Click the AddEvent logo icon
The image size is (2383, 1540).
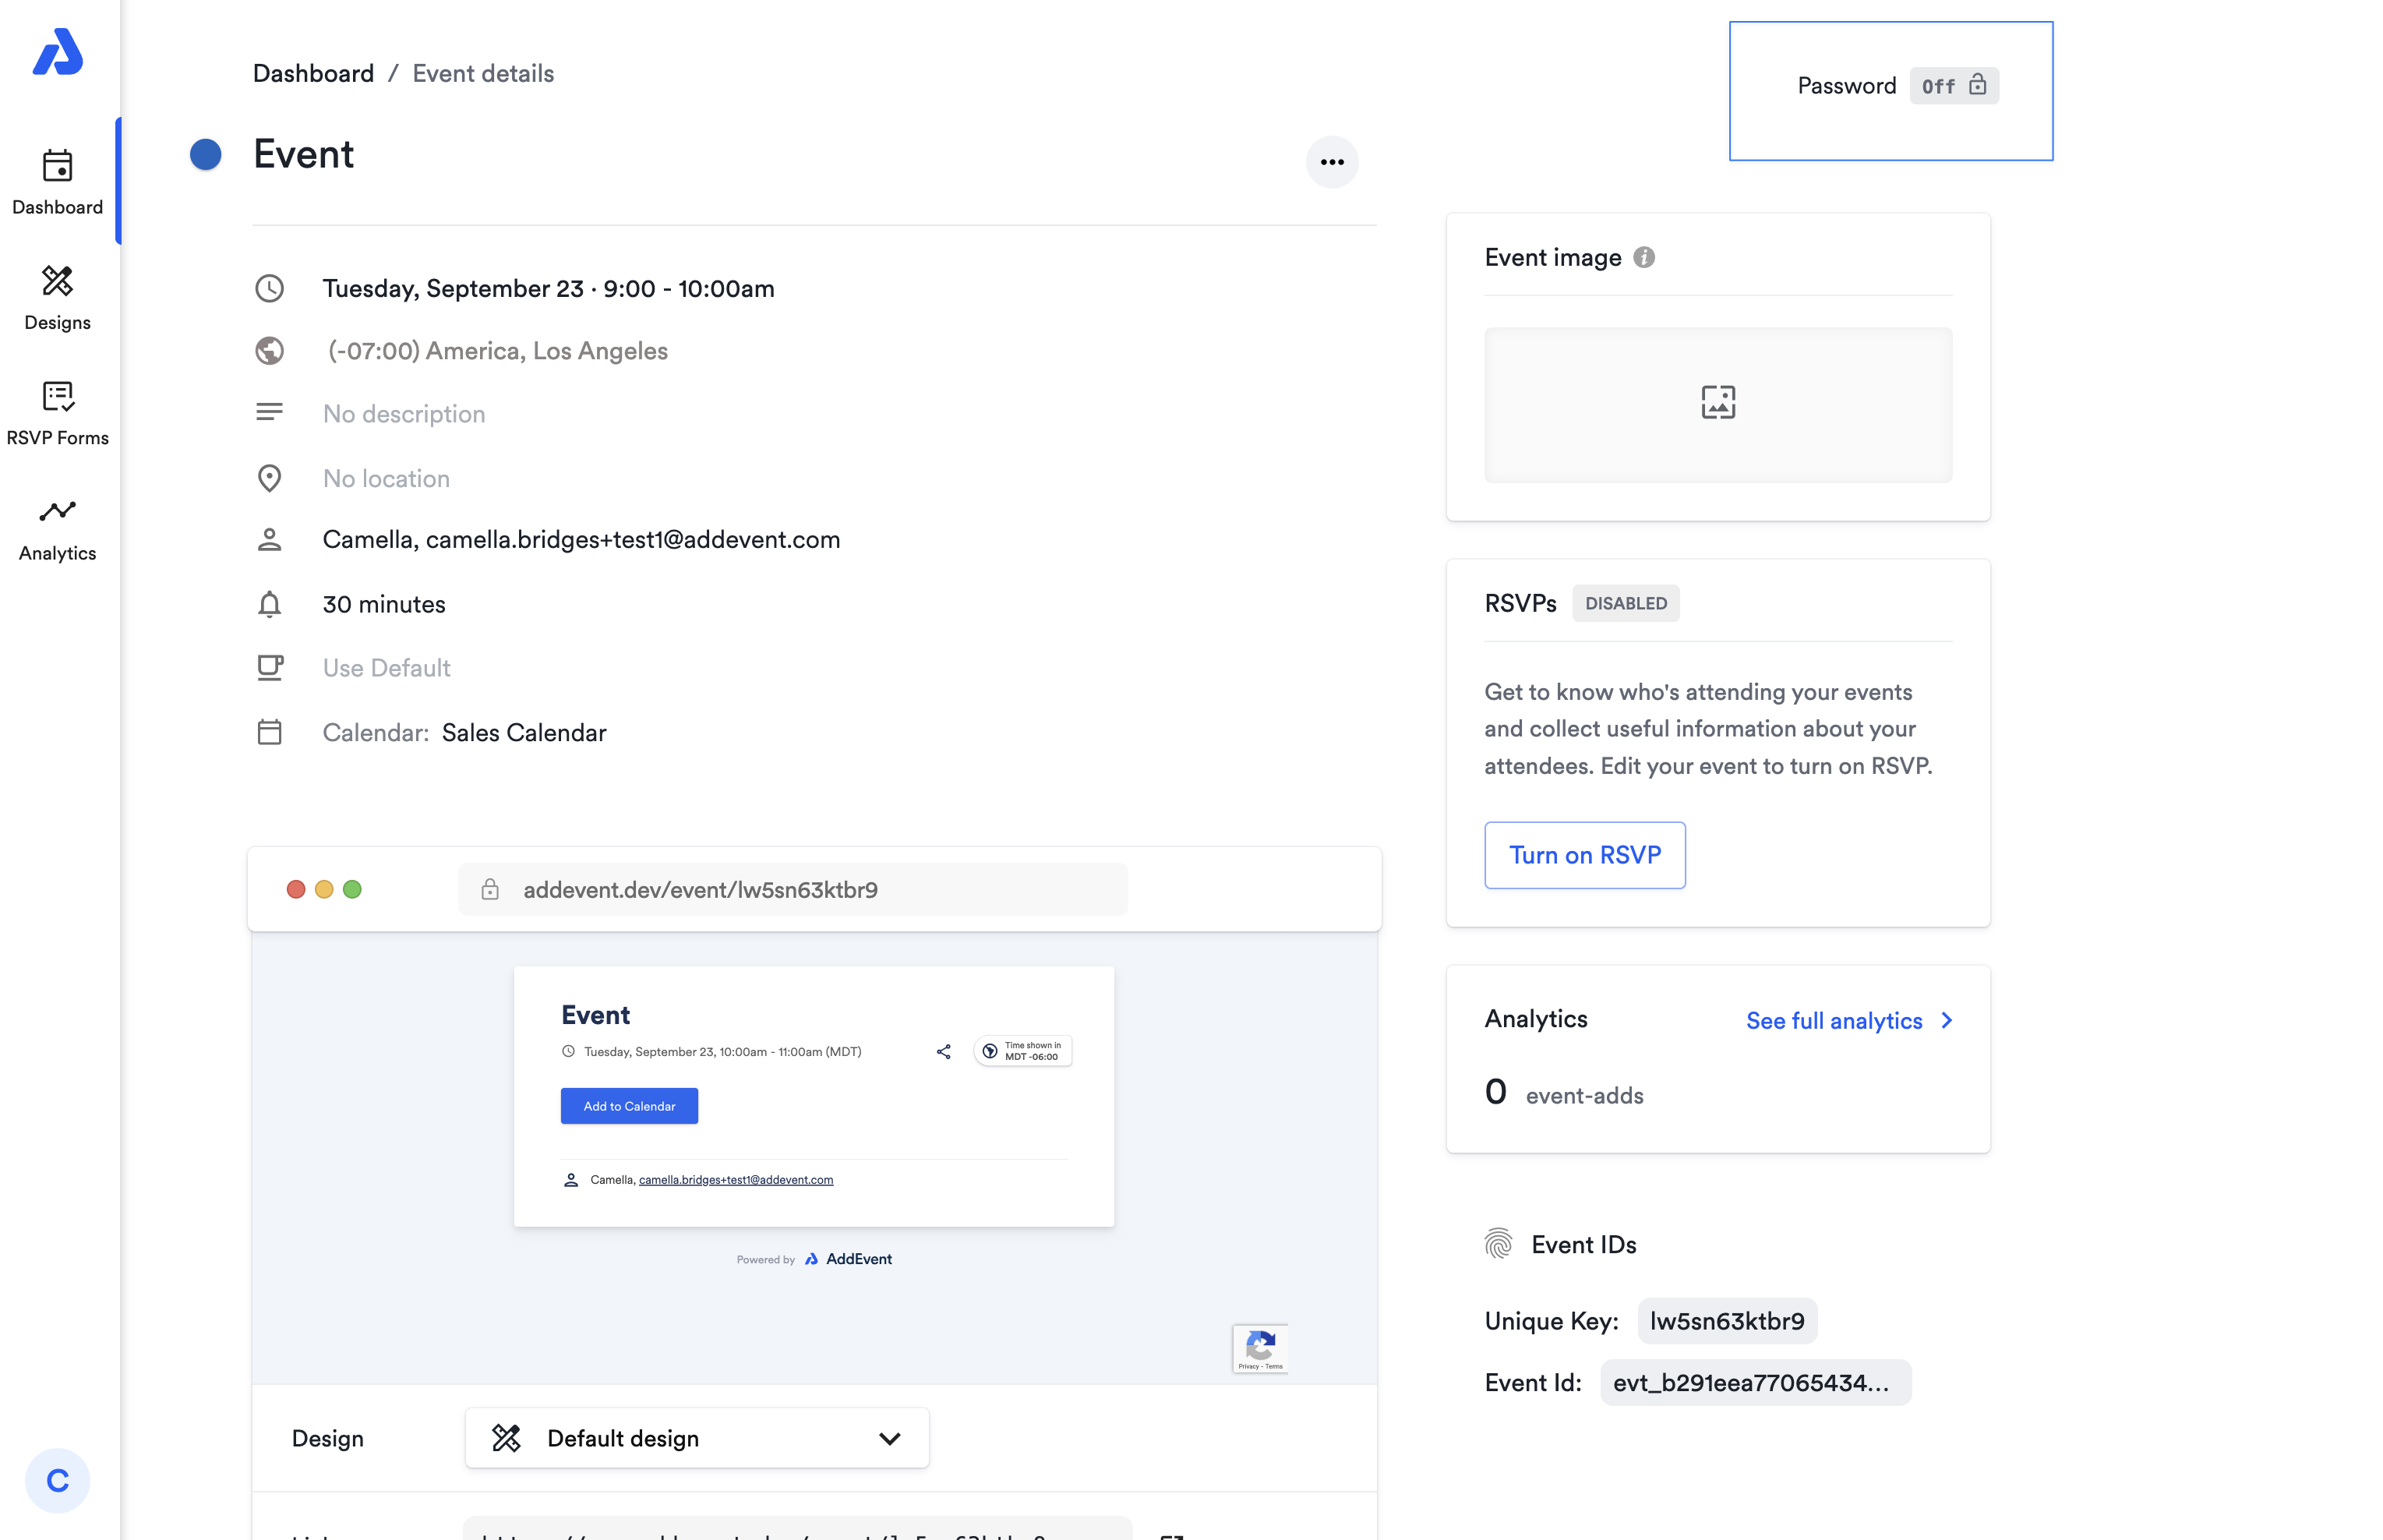click(57, 52)
